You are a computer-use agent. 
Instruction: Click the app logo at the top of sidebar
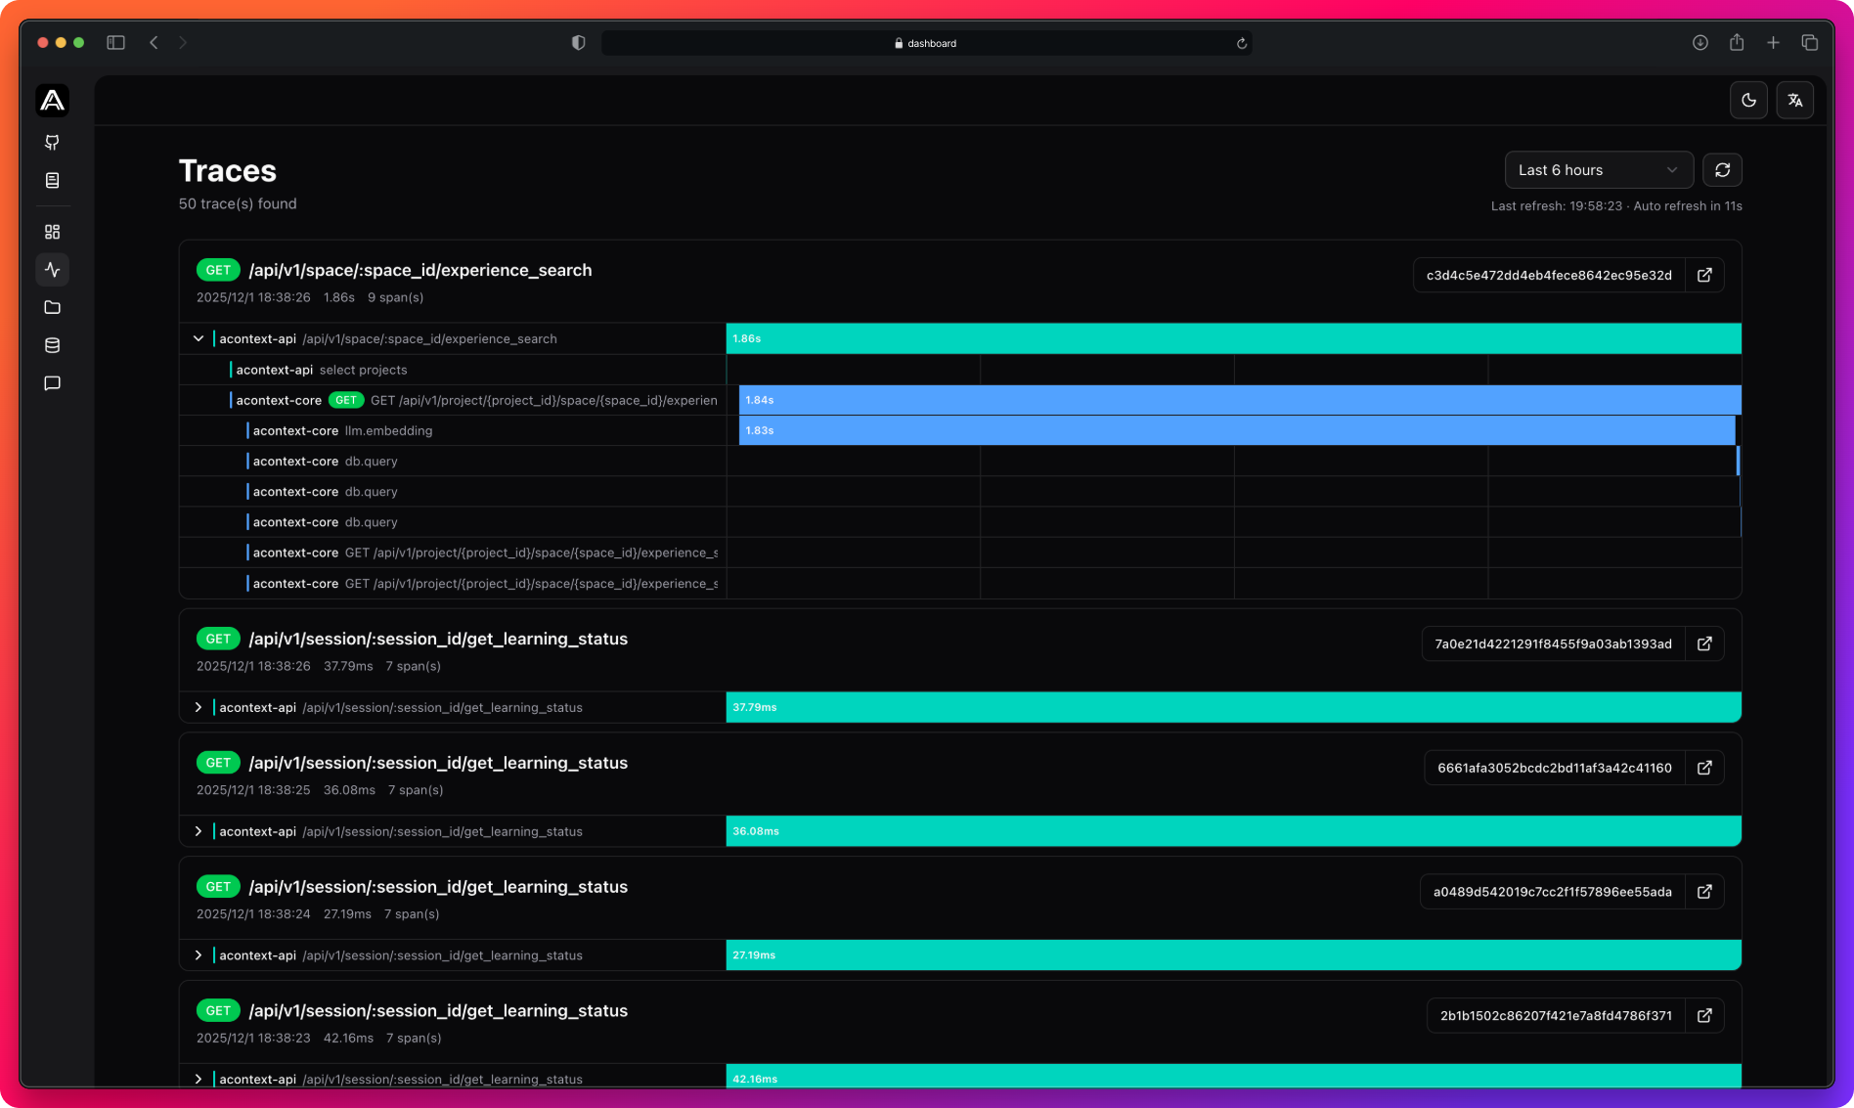click(x=52, y=100)
